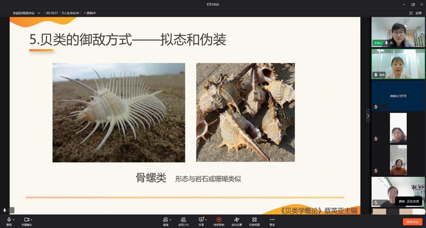The image size is (426, 228).
Task: Open meeting minutes (会议纪要)
Action: click(236, 219)
